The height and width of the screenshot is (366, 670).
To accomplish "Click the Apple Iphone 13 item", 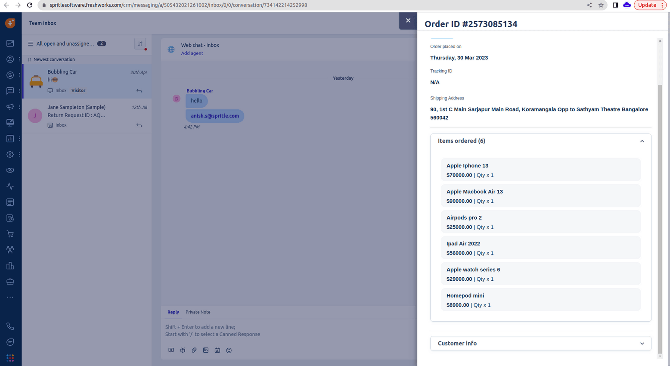I will pos(540,170).
